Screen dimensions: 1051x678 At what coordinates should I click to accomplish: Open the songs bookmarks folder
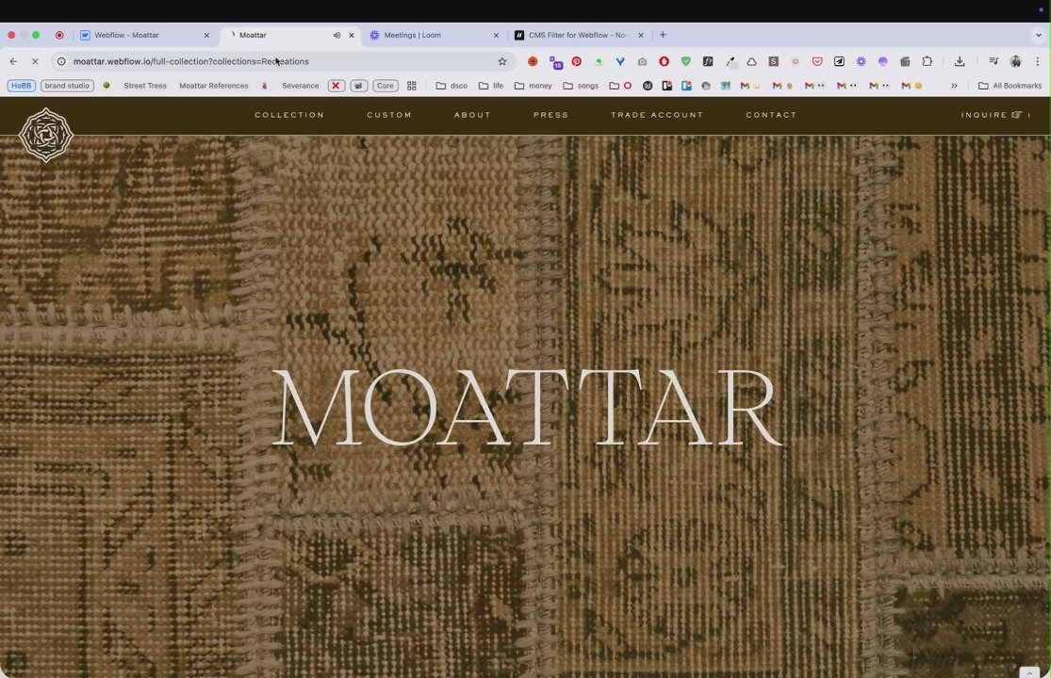click(x=581, y=86)
